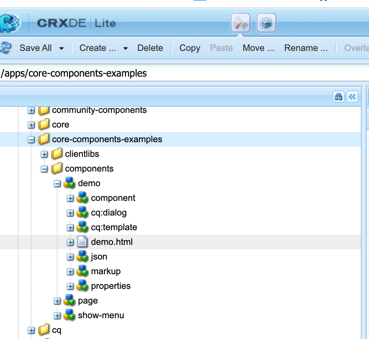The height and width of the screenshot is (339, 369).
Task: Click the component node cubes icon
Action: 82,198
